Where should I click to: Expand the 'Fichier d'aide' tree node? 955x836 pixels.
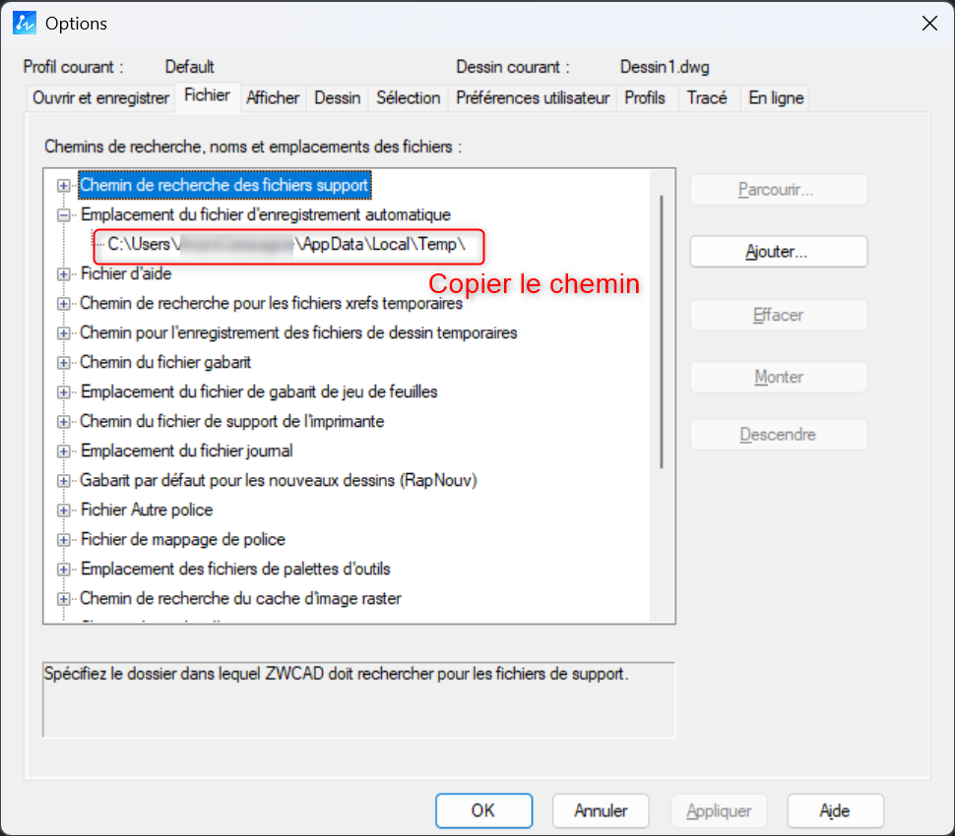(64, 273)
